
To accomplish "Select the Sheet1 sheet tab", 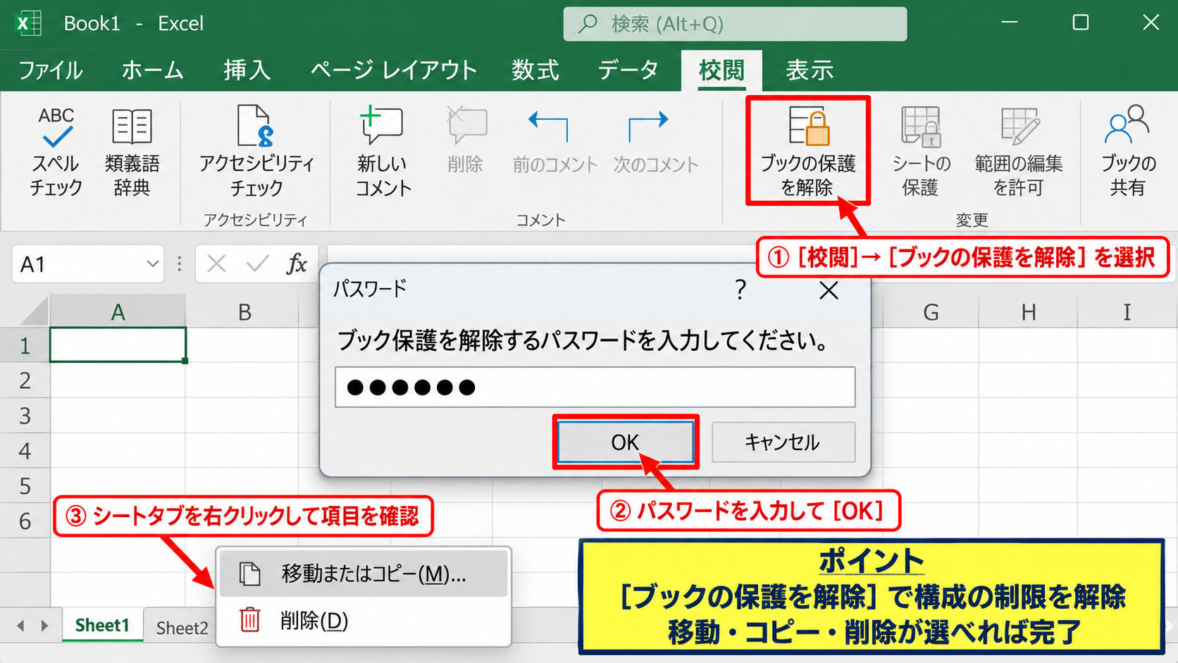I will click(103, 626).
